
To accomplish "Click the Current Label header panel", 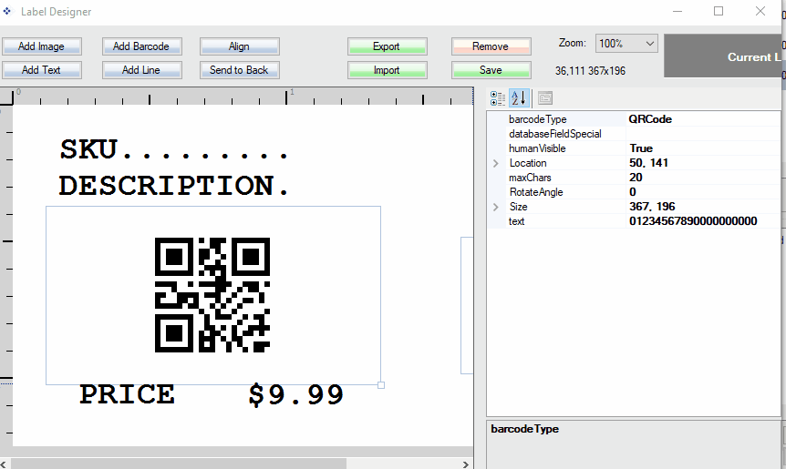I will click(x=723, y=56).
